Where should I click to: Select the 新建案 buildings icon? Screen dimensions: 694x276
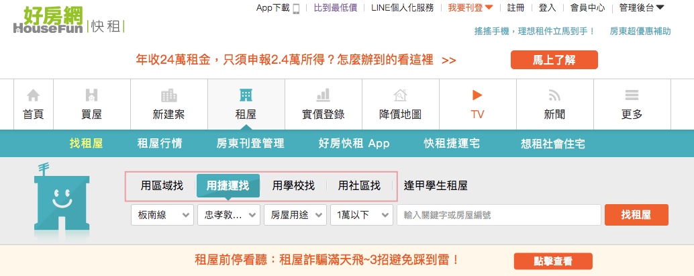click(x=168, y=95)
